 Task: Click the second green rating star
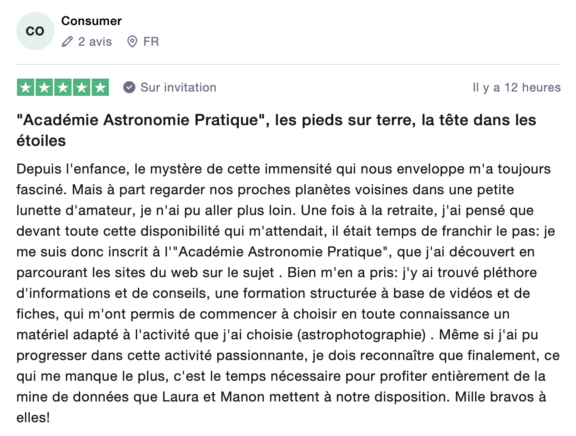(44, 88)
